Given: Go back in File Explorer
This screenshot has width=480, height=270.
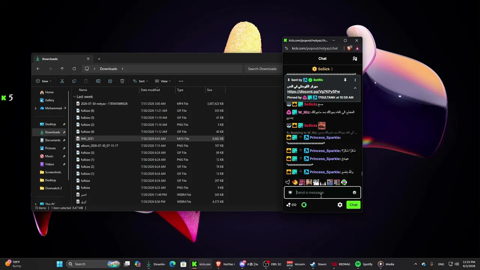Looking at the screenshot, I should 38,69.
